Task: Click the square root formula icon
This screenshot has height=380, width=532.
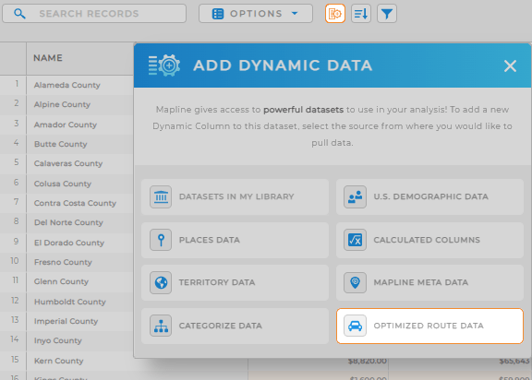Action: click(355, 240)
